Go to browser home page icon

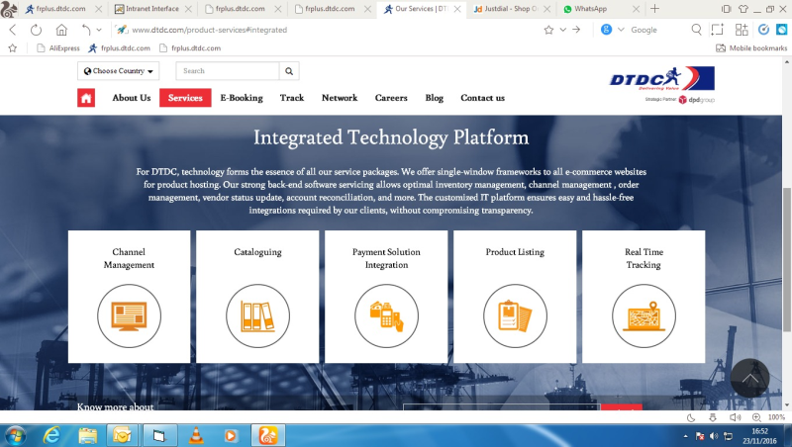[x=61, y=30]
